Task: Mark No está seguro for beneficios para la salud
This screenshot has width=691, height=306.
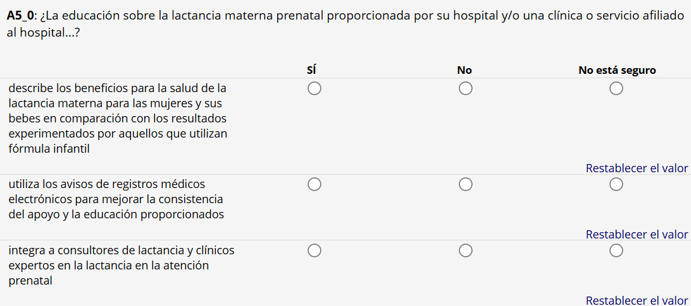Action: pyautogui.click(x=616, y=89)
